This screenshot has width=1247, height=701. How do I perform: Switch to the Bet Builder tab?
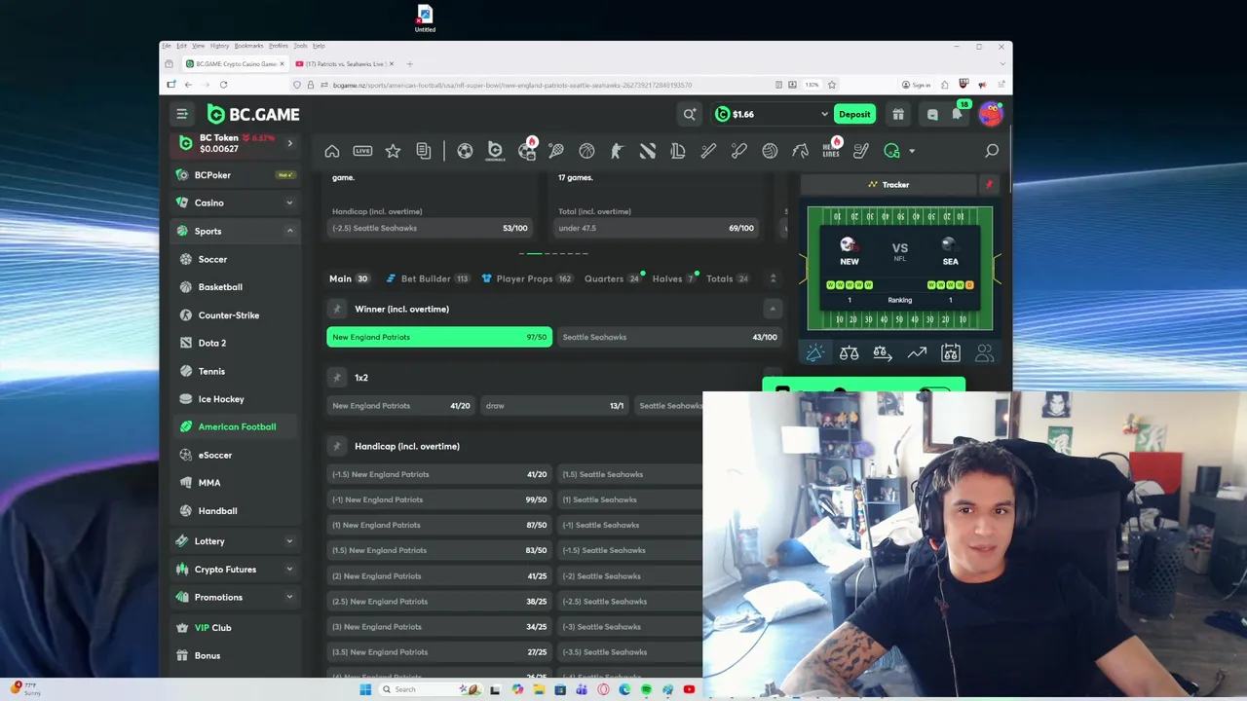[x=428, y=278]
